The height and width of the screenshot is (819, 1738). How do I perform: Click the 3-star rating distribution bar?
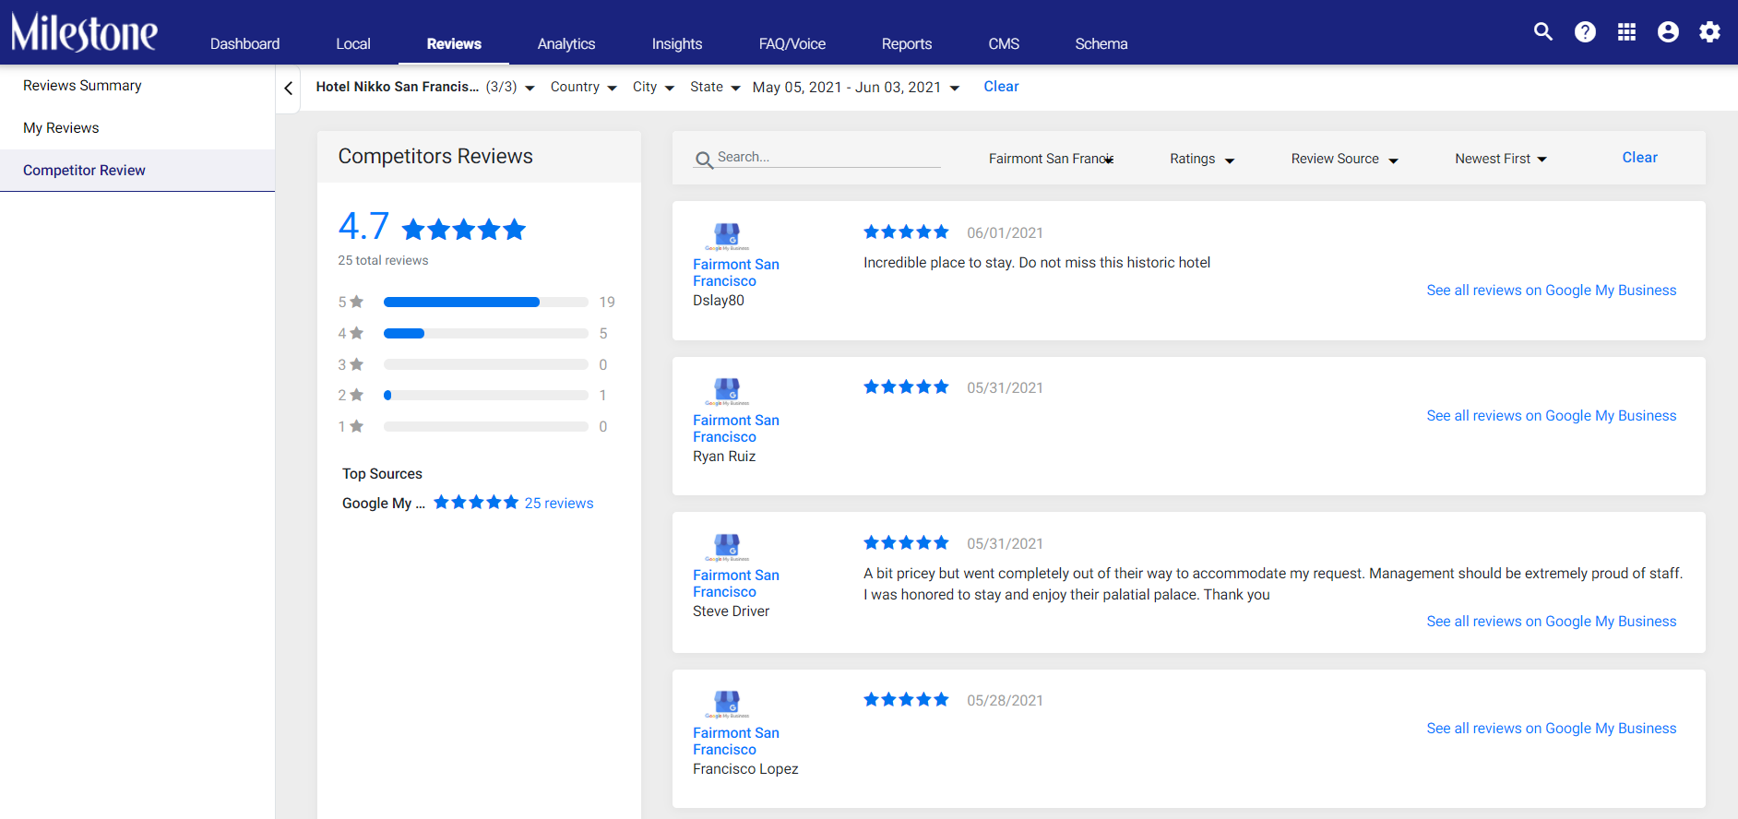(486, 364)
